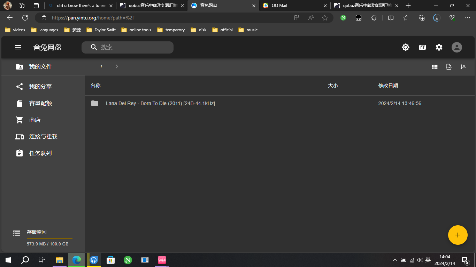Screen dimensions: 476x267
Task: Expand the breadcrumb chevron arrow
Action: pos(117,67)
